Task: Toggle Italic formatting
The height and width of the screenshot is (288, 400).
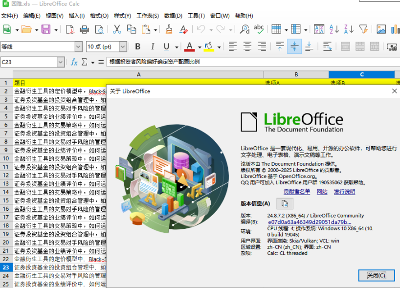Action: [152, 46]
